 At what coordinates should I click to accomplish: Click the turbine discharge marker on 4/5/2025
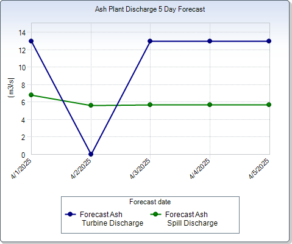point(269,41)
